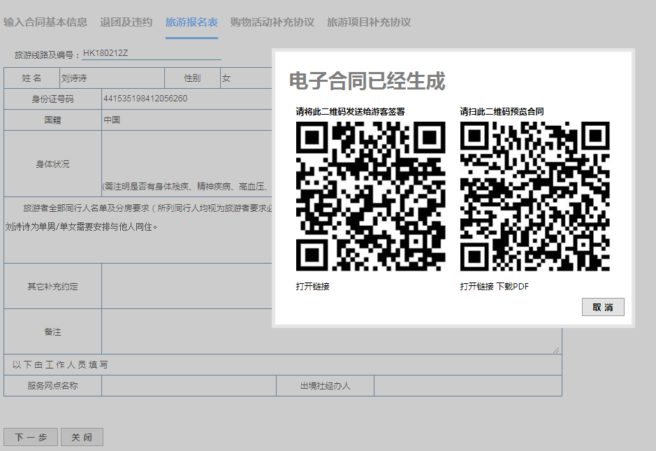Click the 请扫此二维码预览合同 label
This screenshot has width=656, height=451.
(502, 111)
